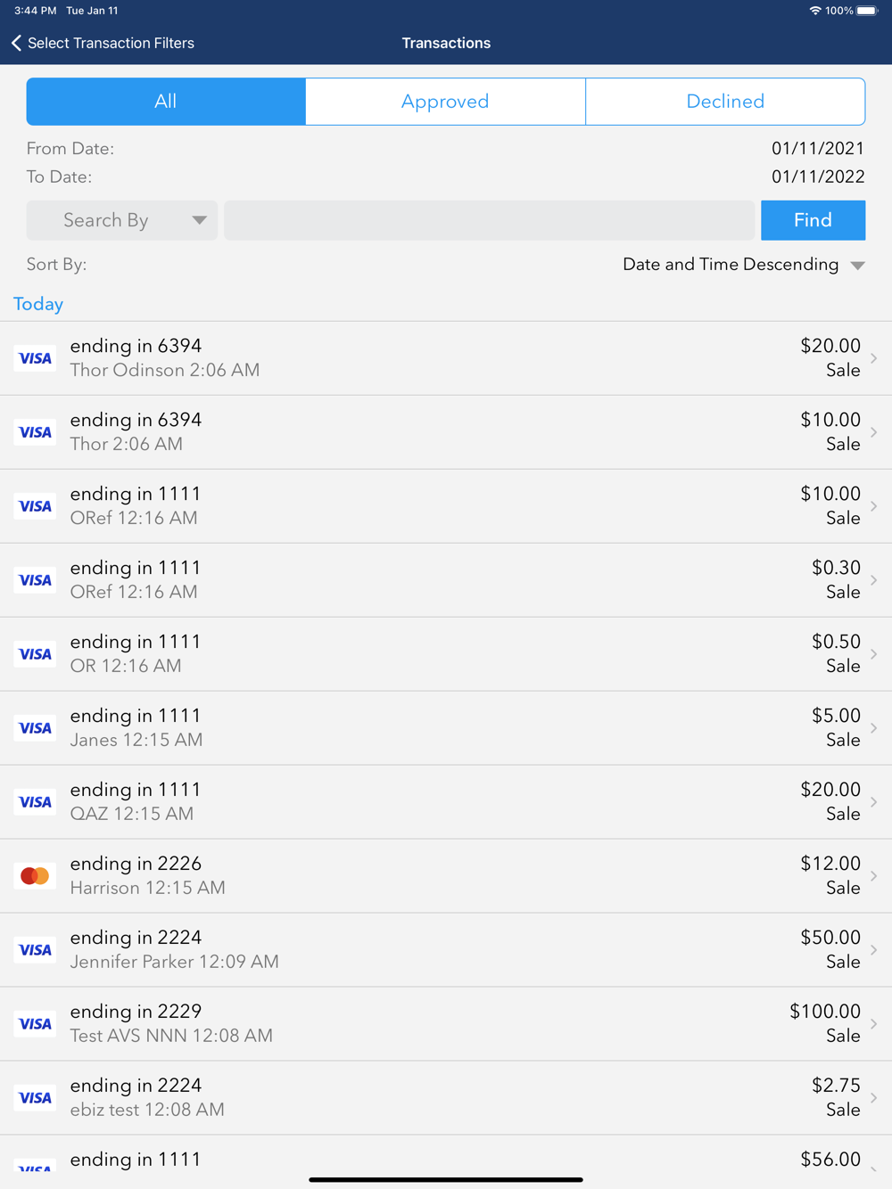Tap the home indicator bar
892x1189 pixels.
click(446, 1179)
